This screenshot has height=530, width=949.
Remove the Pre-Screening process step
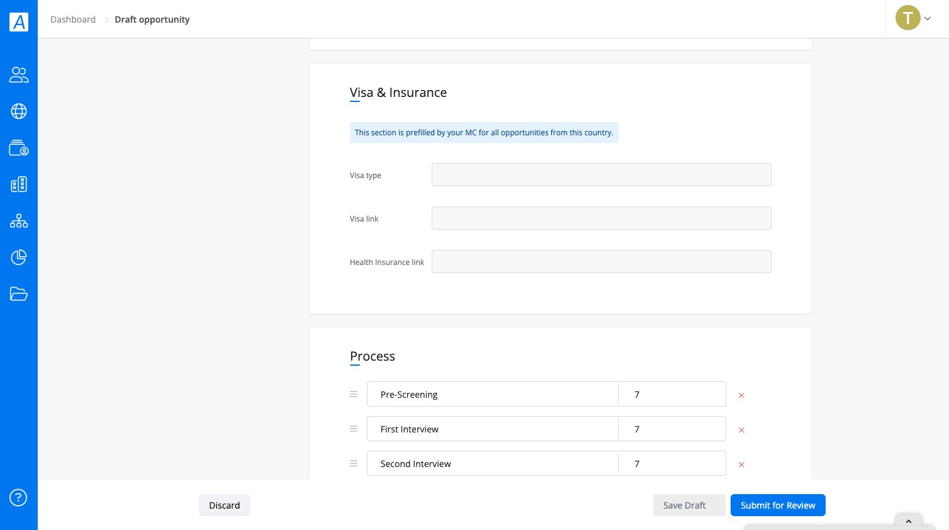[x=741, y=395]
